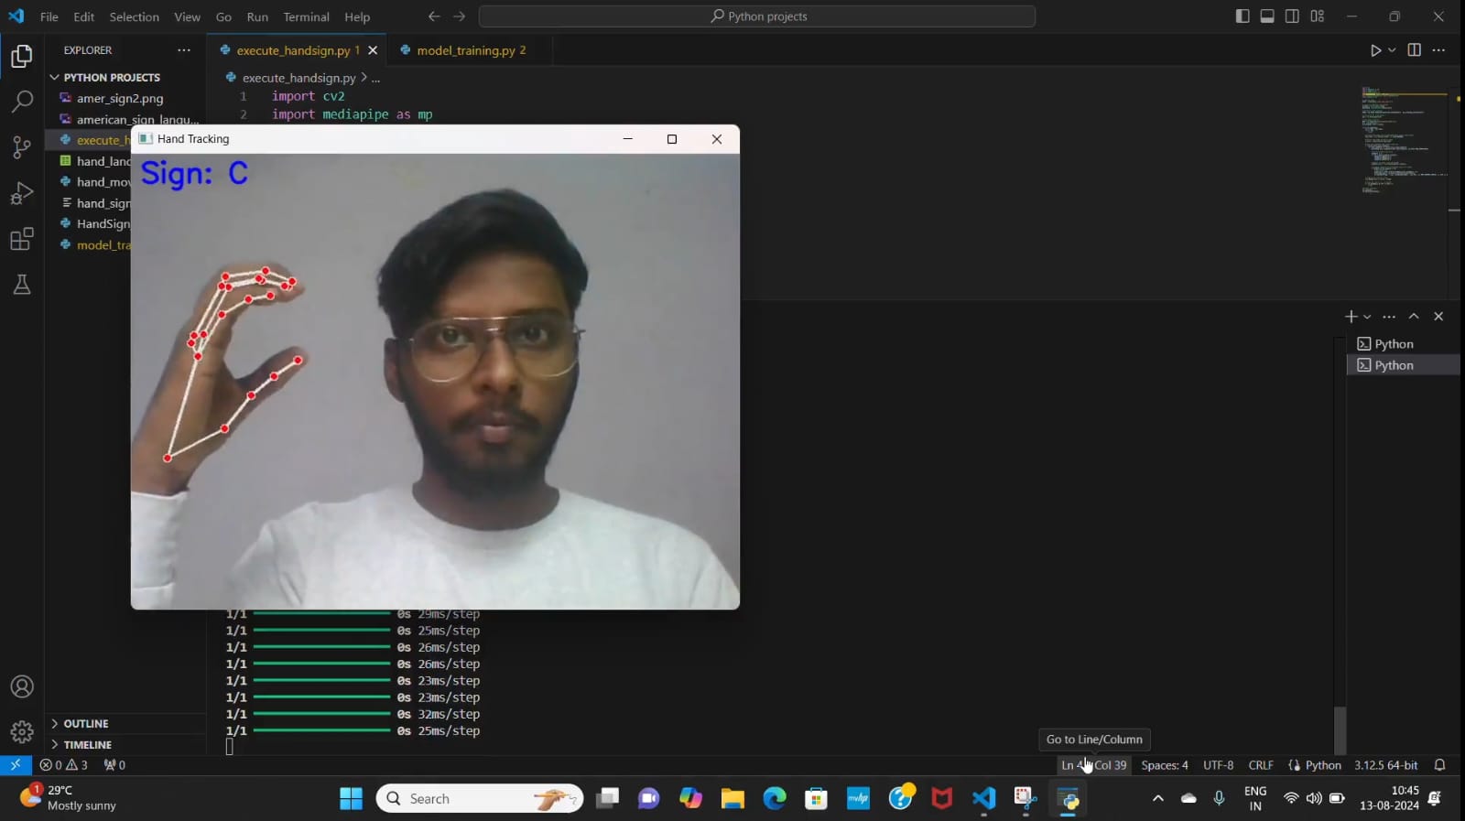Click the Accounts icon in activity bar
The width and height of the screenshot is (1465, 821).
(x=22, y=686)
